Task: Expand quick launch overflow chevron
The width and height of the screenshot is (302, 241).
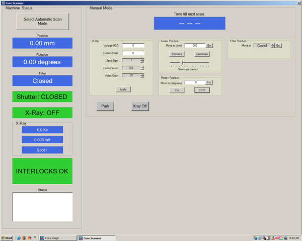Action: [35, 237]
